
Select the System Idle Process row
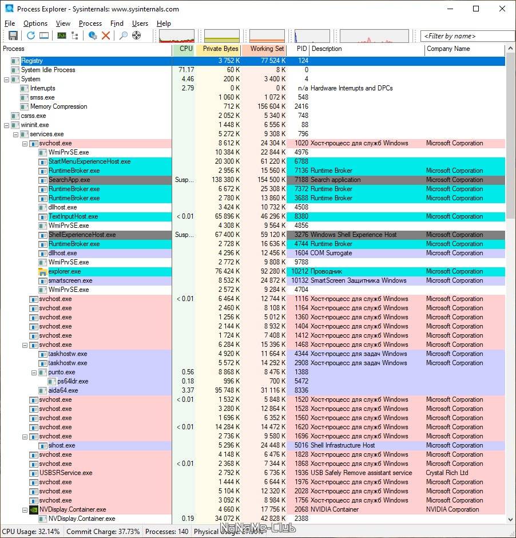(253, 70)
